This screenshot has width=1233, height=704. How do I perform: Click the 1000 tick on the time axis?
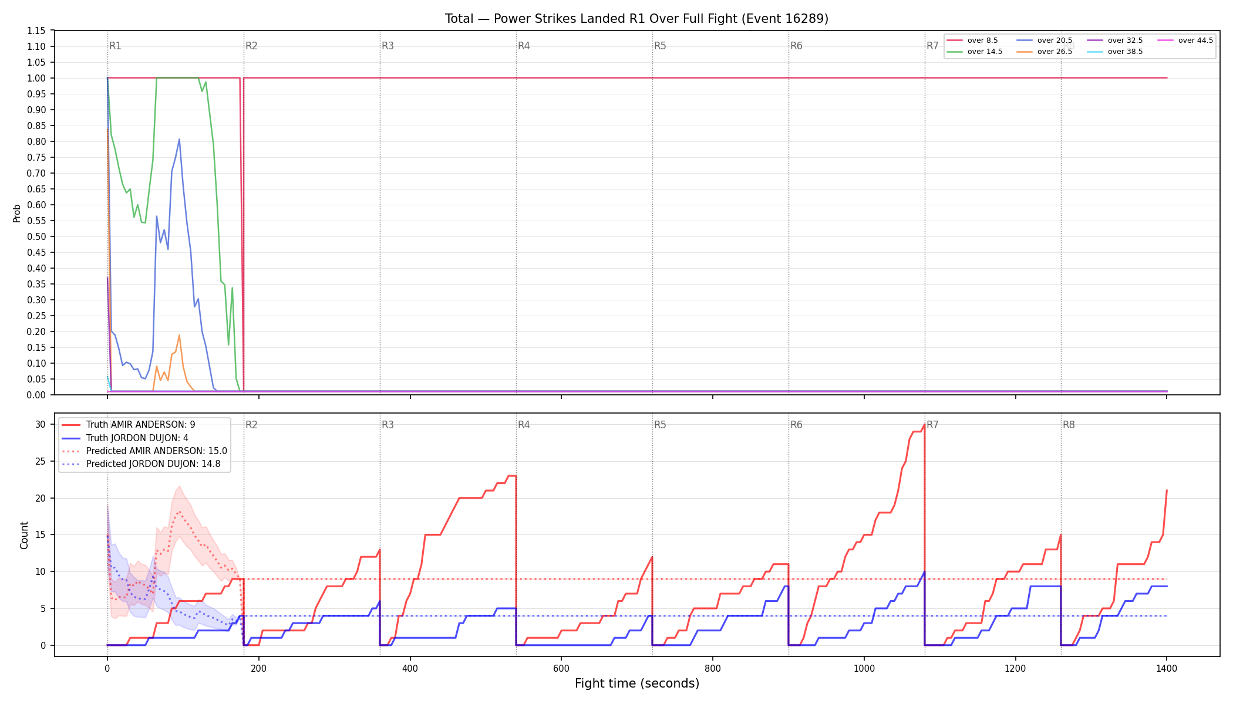[864, 668]
